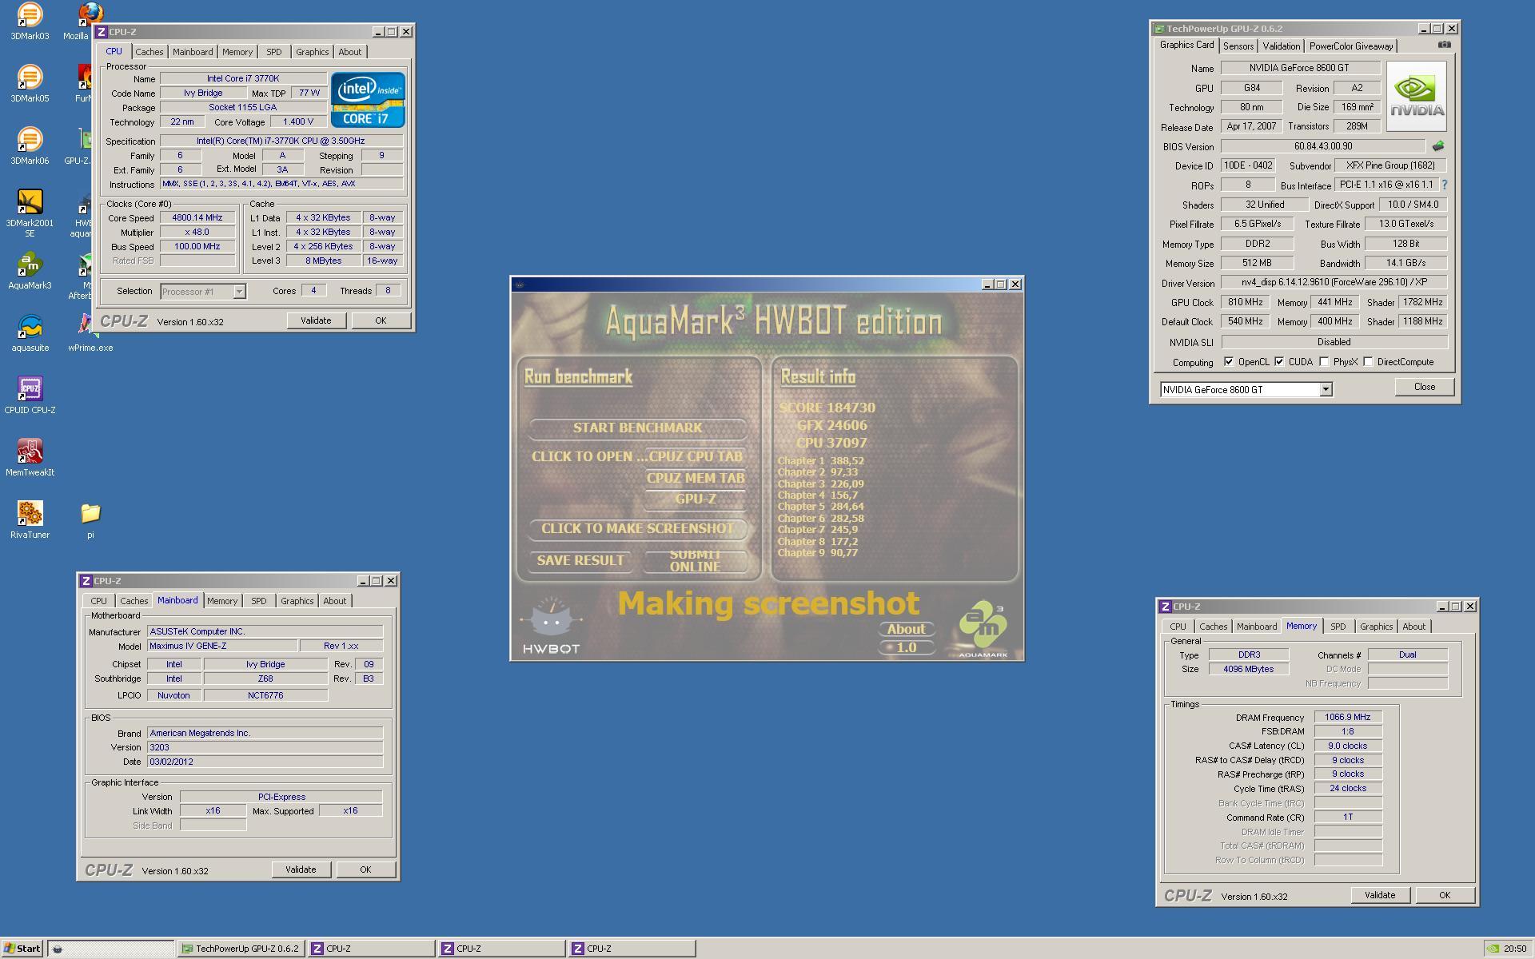Click the BIOS save chip icon in GPU-Z
The width and height of the screenshot is (1535, 959).
tap(1438, 146)
